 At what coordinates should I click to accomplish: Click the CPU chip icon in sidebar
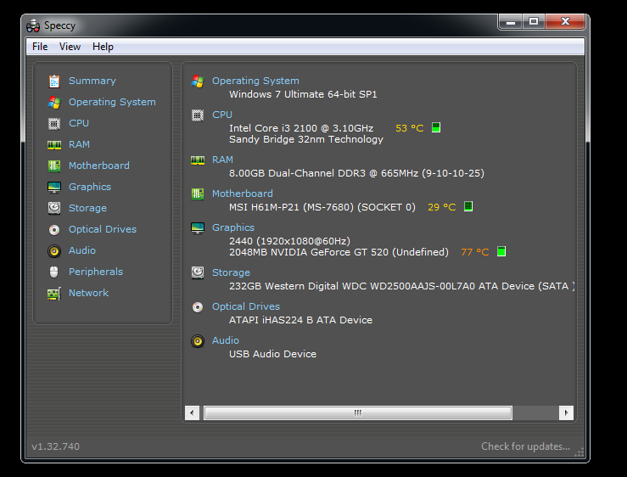point(54,124)
